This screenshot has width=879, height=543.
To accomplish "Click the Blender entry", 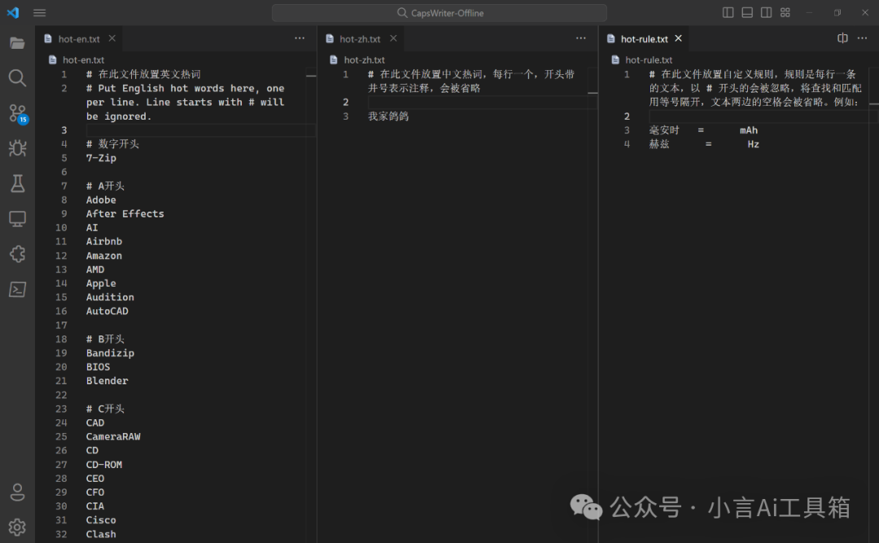I will pyautogui.click(x=107, y=381).
